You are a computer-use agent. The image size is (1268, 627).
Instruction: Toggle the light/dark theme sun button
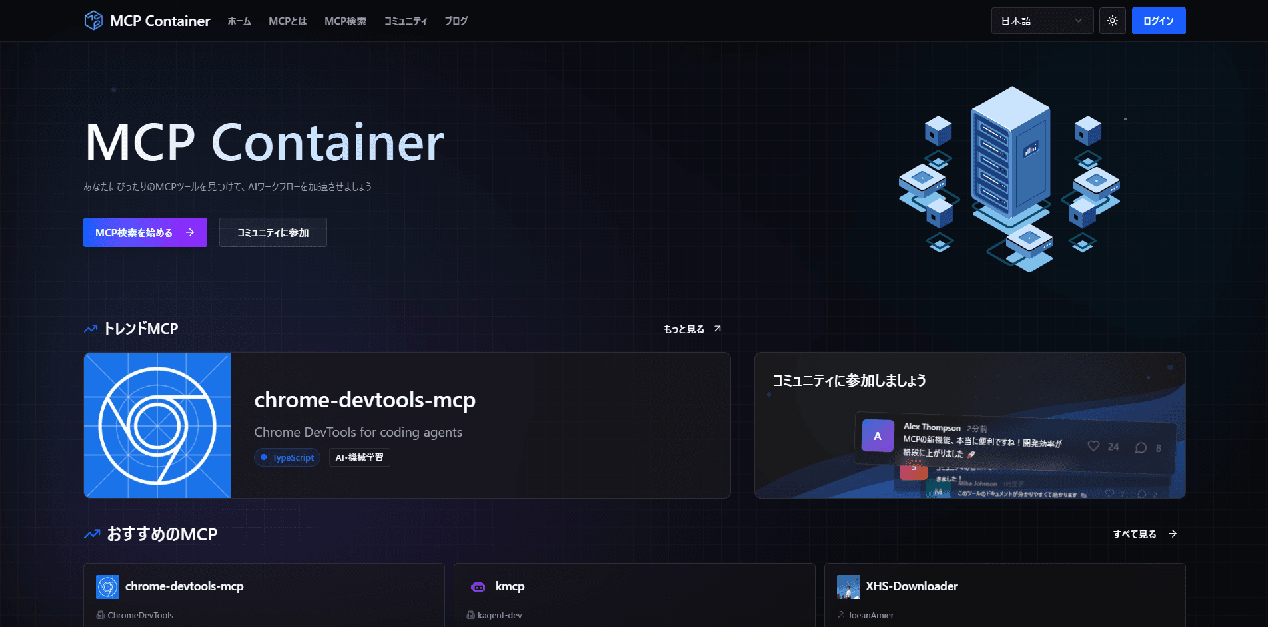(1112, 21)
